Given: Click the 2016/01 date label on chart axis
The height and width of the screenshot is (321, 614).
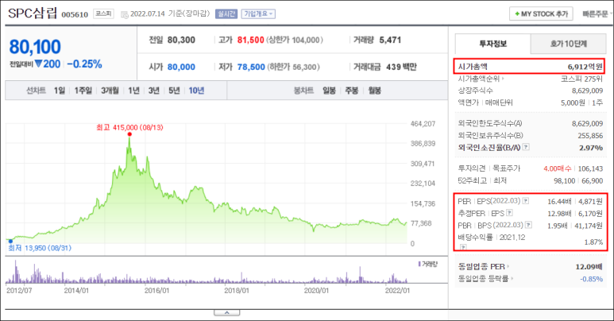Looking at the screenshot, I should coord(156,291).
